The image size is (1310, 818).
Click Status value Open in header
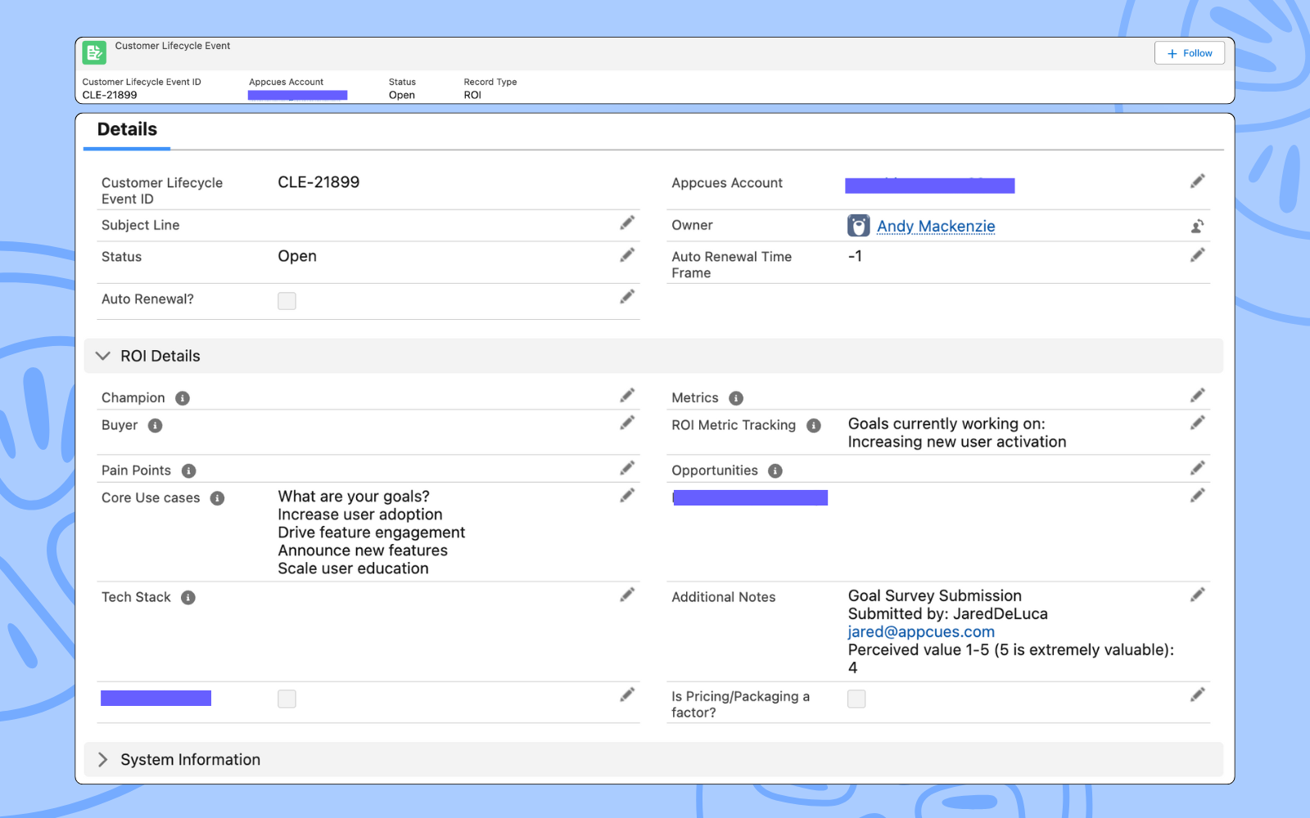tap(402, 96)
